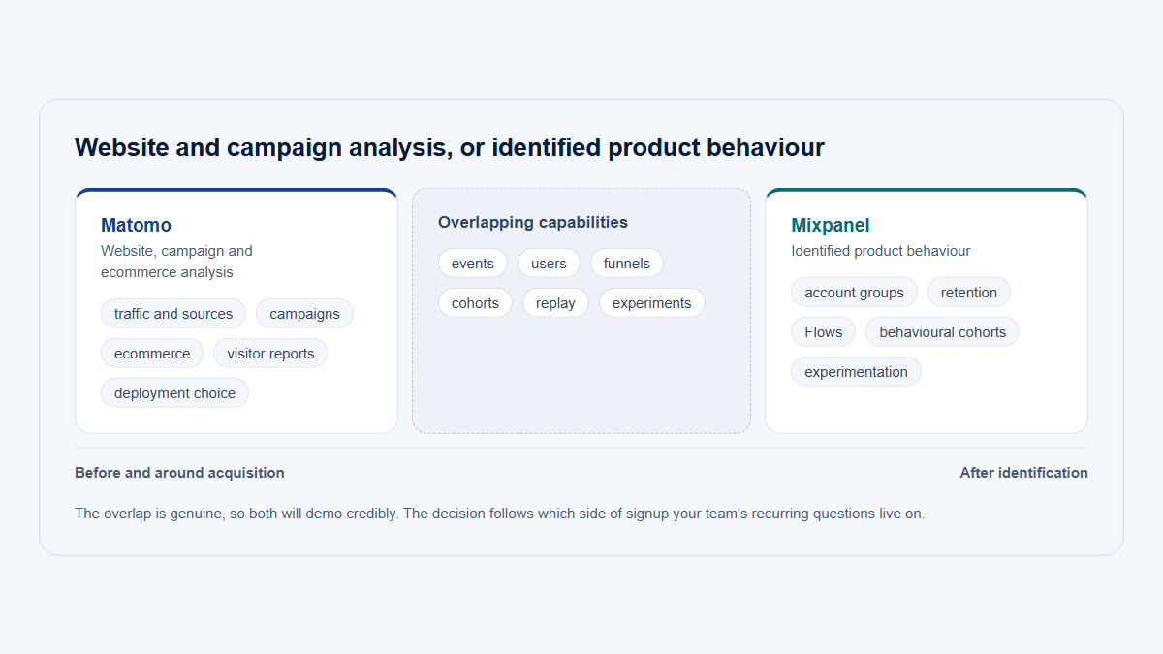Click the 'cohorts' overlap chip
The image size is (1163, 654).
tap(475, 303)
